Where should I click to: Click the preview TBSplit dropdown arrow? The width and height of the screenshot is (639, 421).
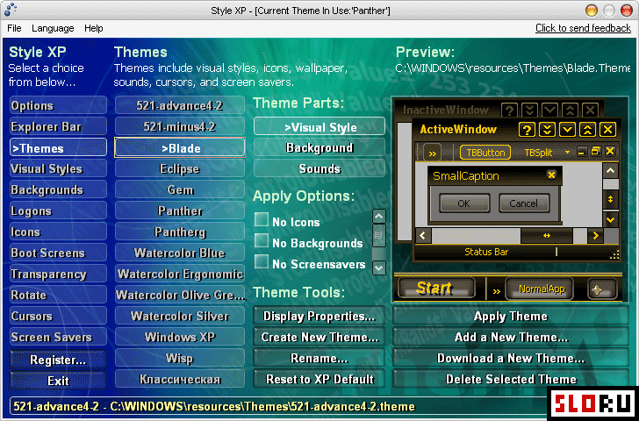pyautogui.click(x=567, y=153)
